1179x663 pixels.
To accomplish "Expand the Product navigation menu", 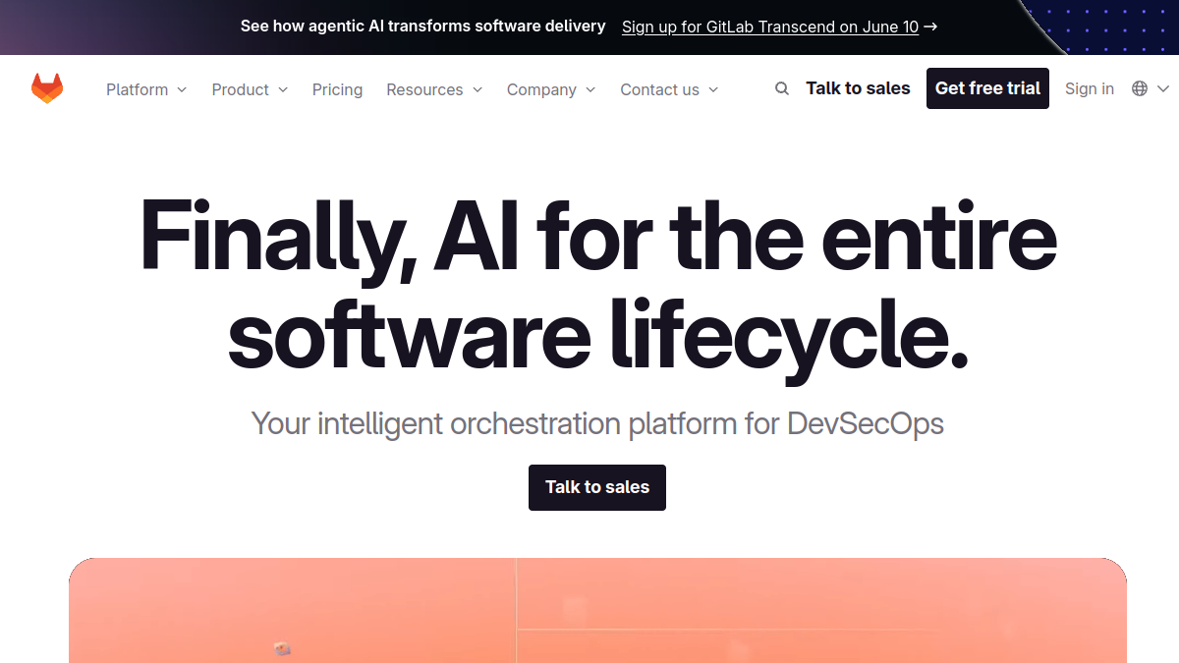I will tap(250, 89).
